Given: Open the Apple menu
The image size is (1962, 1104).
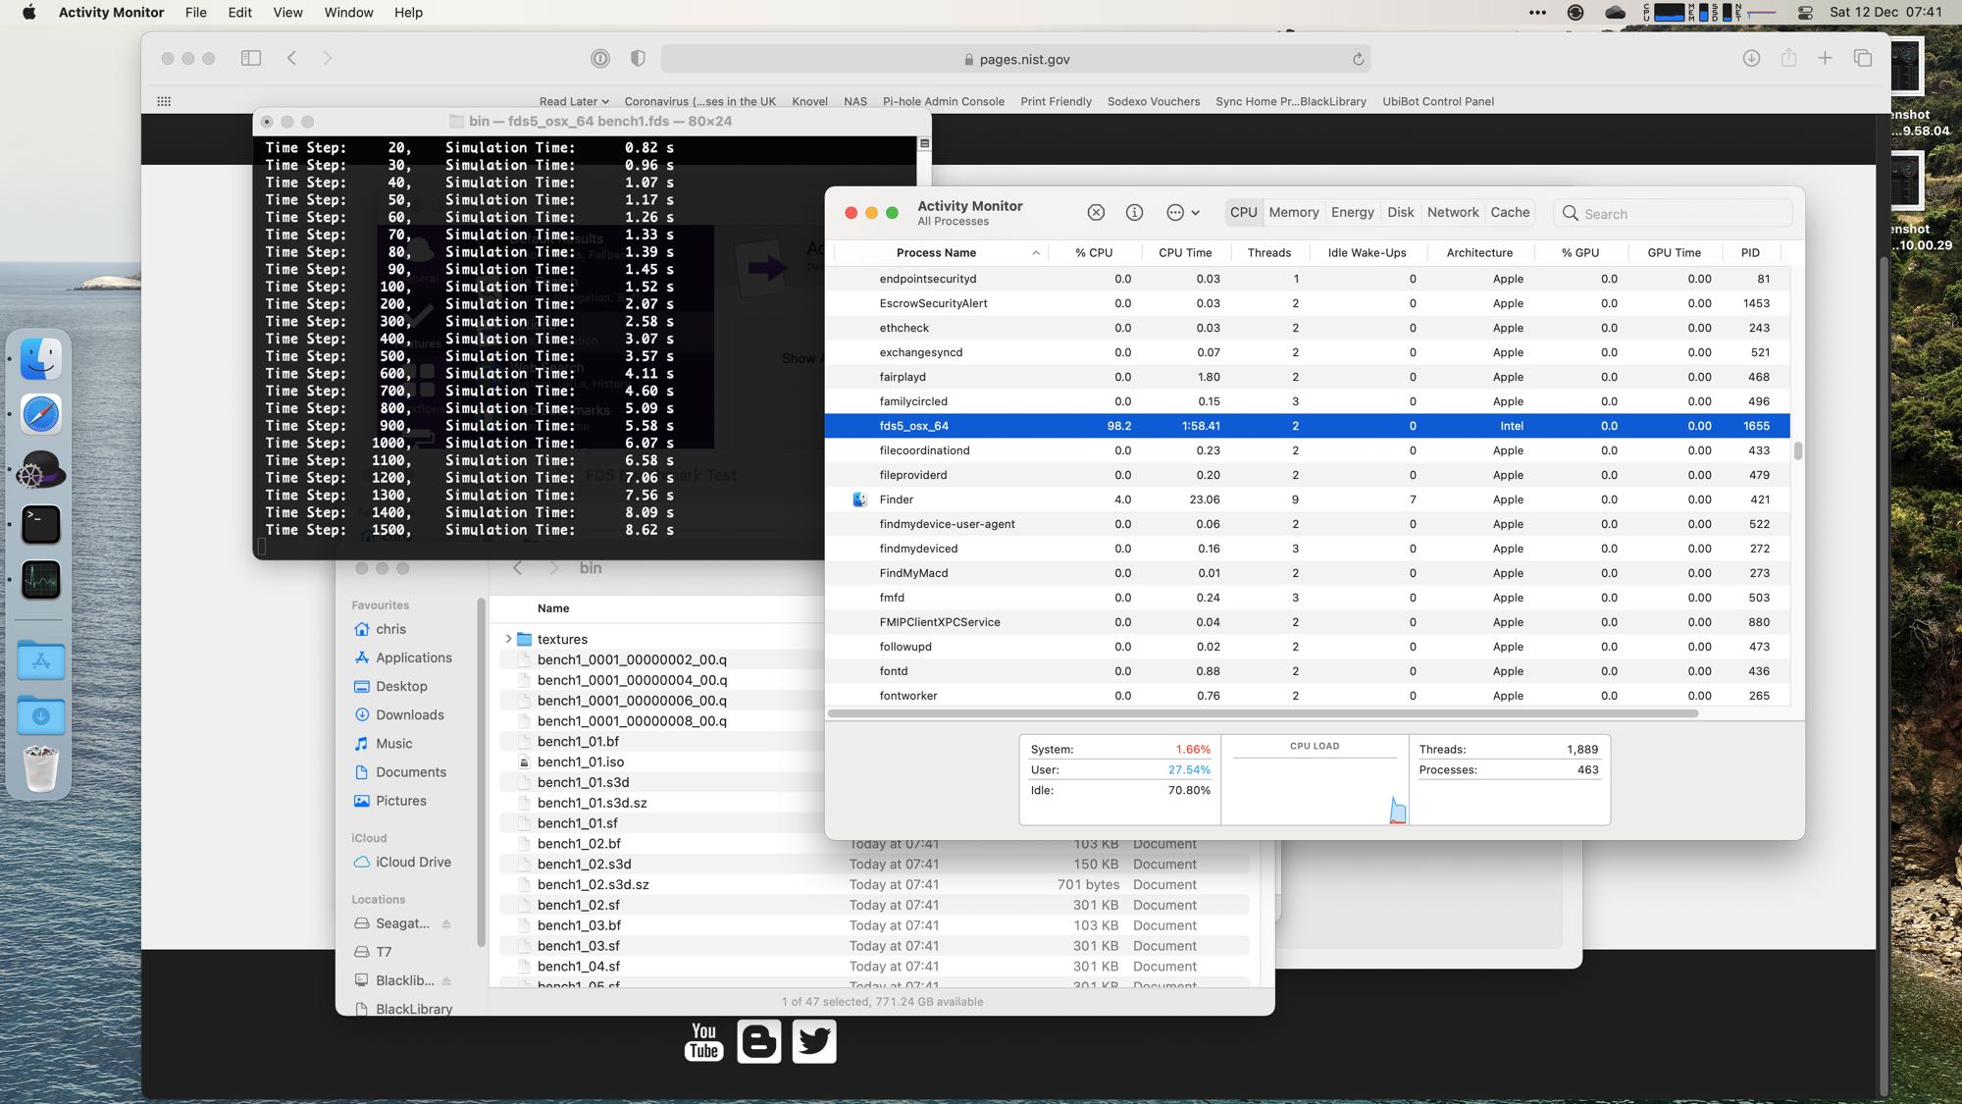Looking at the screenshot, I should click(x=28, y=12).
